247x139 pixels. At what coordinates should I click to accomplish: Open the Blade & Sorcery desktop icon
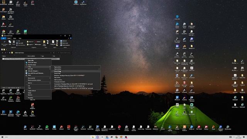[18, 3]
